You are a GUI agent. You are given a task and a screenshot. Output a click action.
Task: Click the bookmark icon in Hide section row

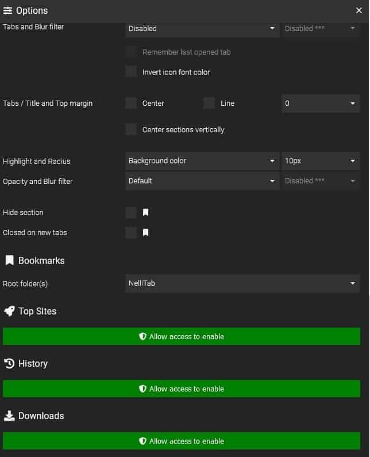coord(146,213)
